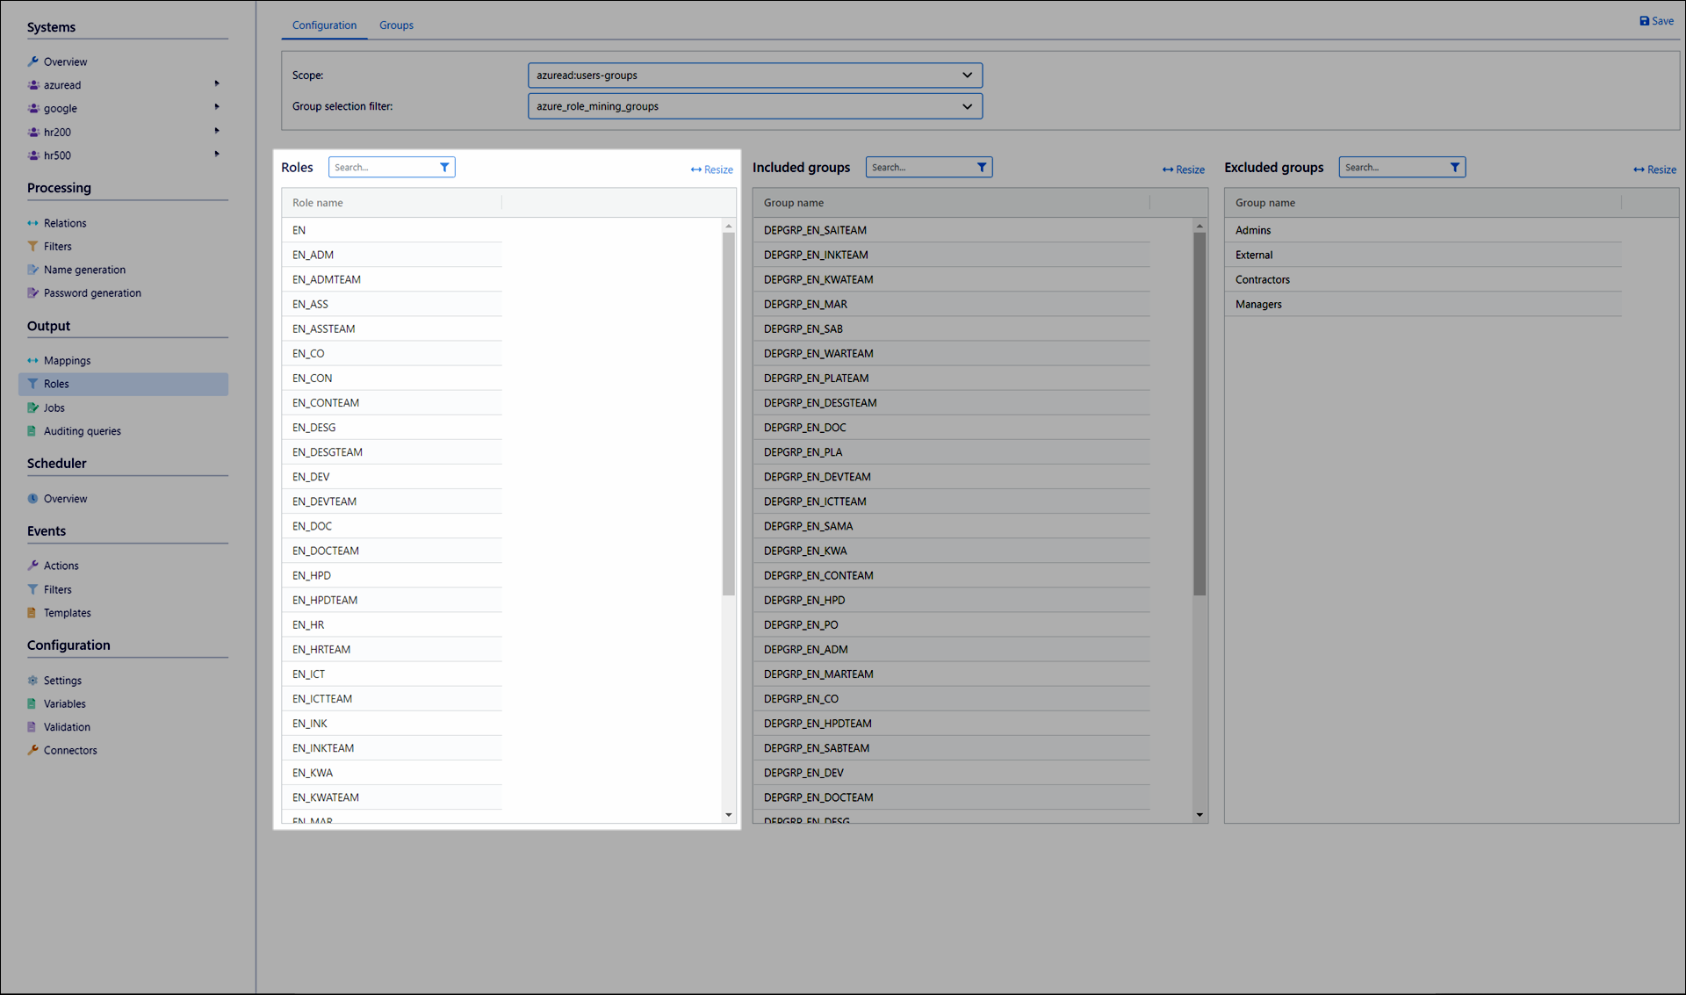Image resolution: width=1686 pixels, height=995 pixels.
Task: Select the EN_DEVTEAM role row
Action: click(324, 501)
